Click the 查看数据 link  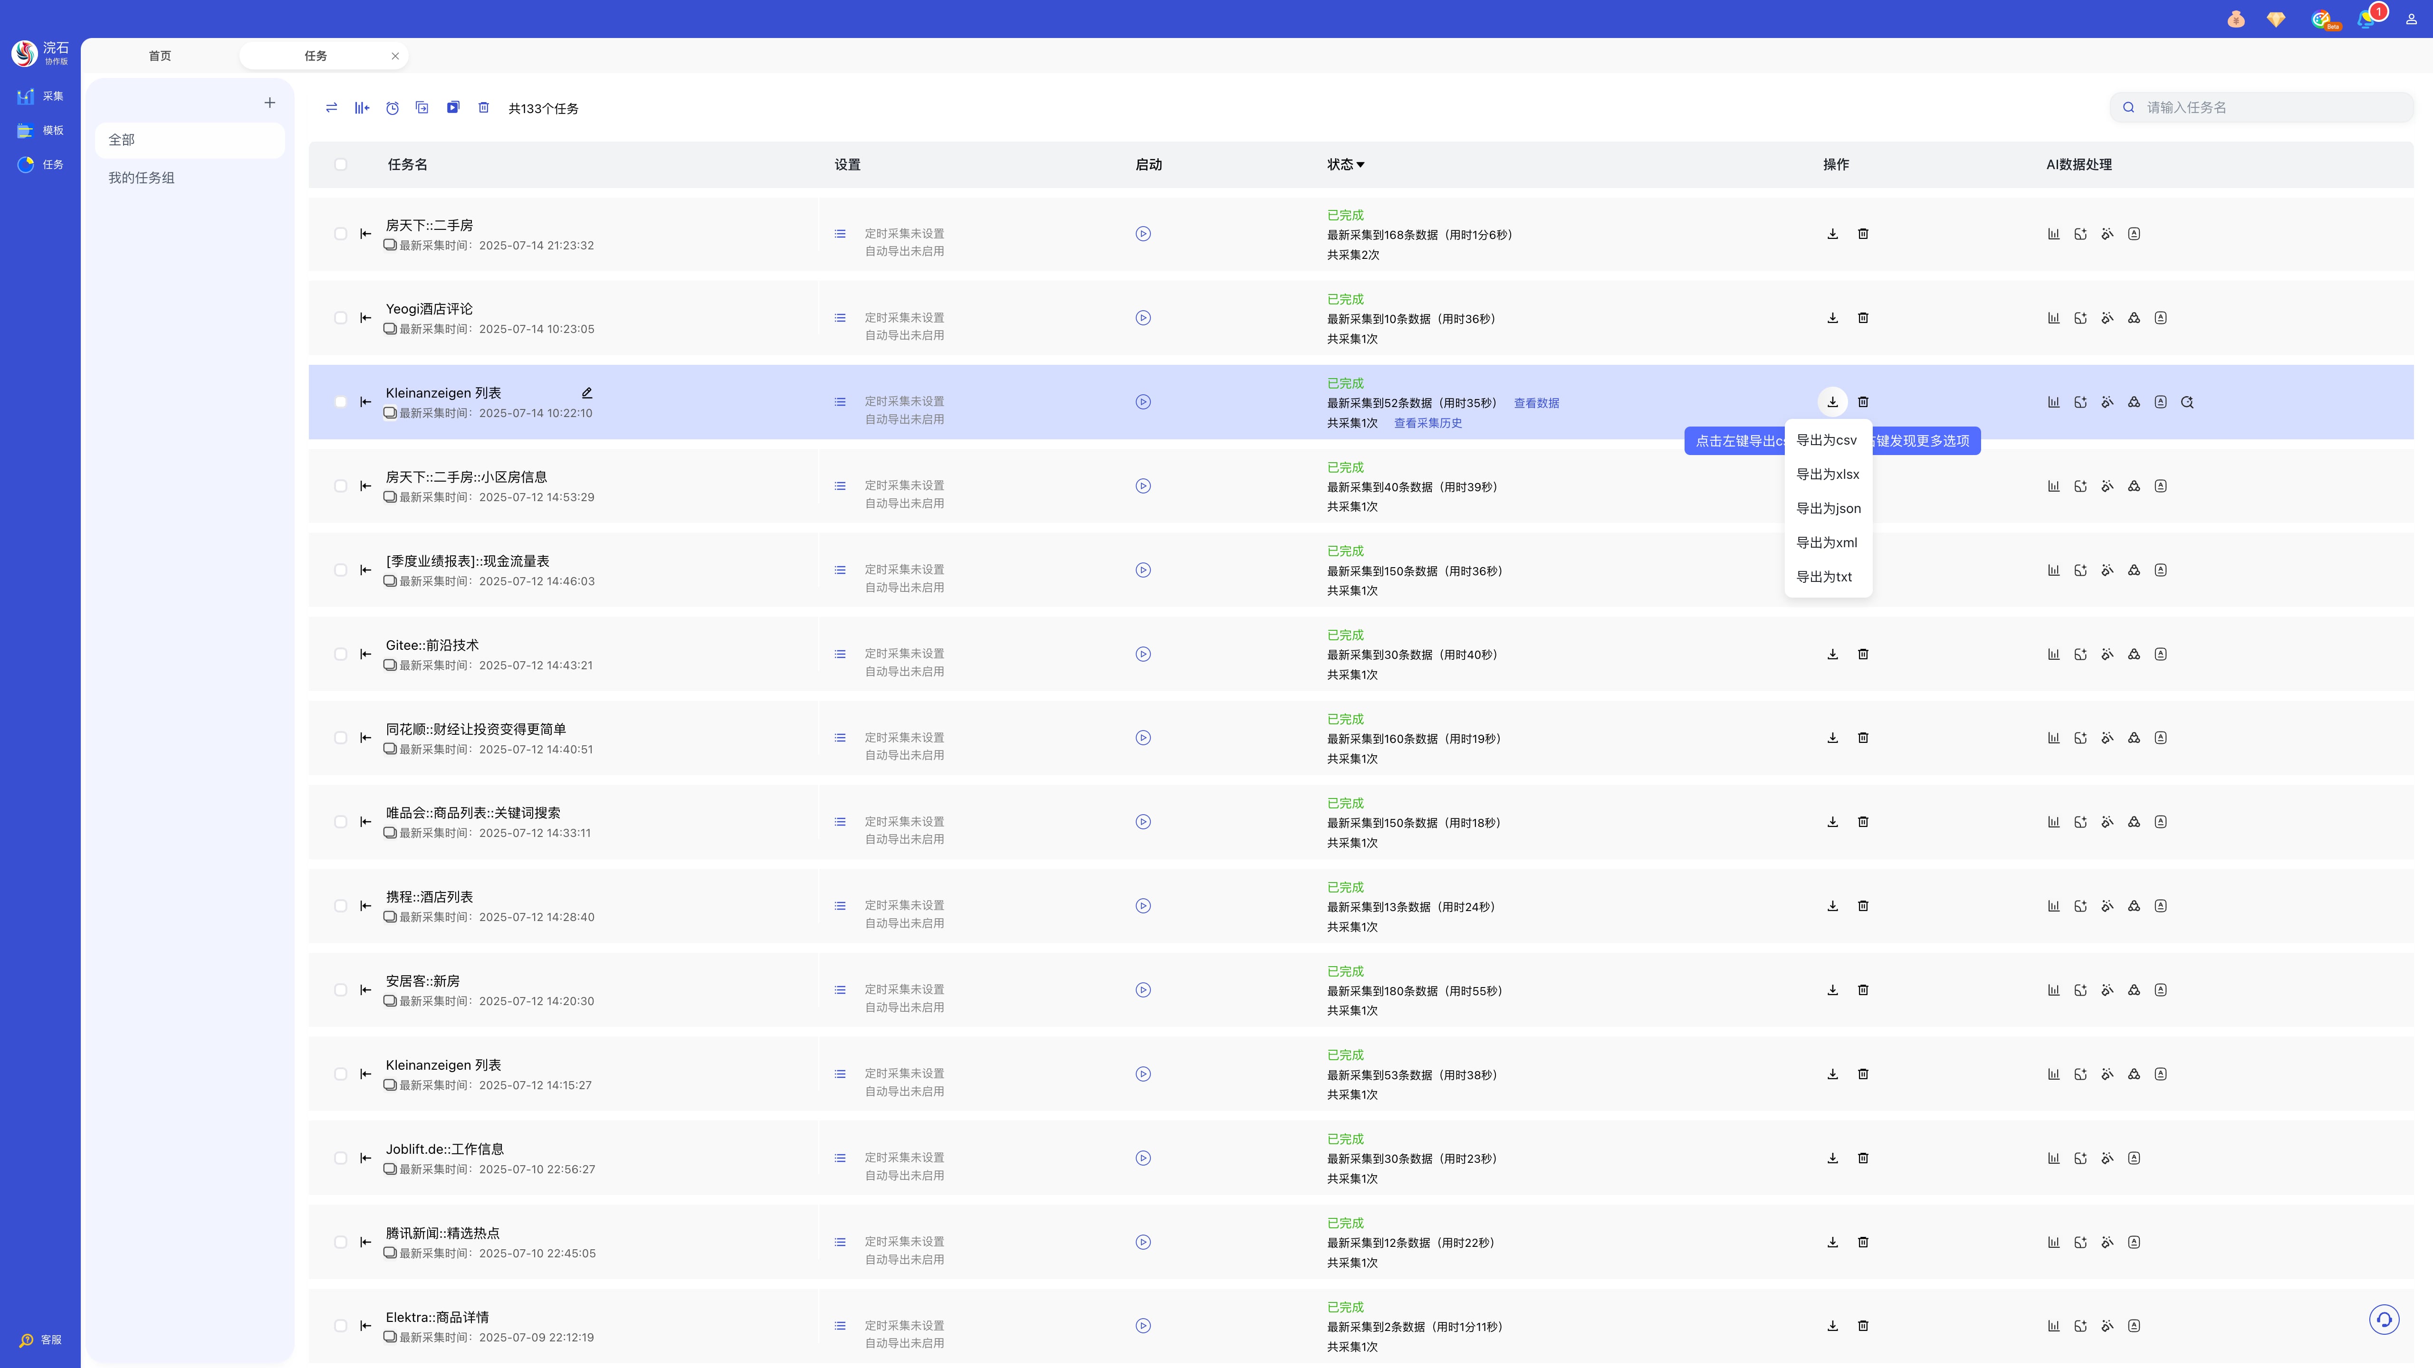(x=1536, y=403)
